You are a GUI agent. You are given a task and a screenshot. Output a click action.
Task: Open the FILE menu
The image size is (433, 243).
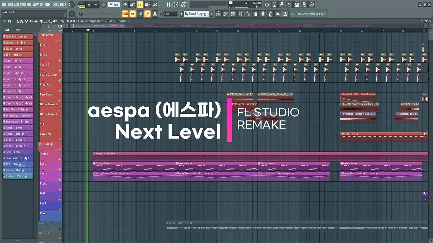4,5
